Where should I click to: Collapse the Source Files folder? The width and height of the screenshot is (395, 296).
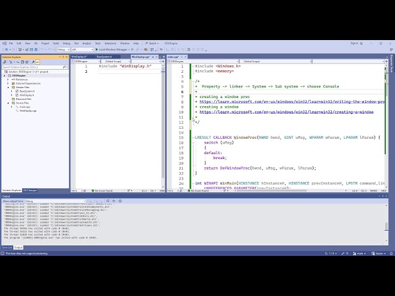8,103
